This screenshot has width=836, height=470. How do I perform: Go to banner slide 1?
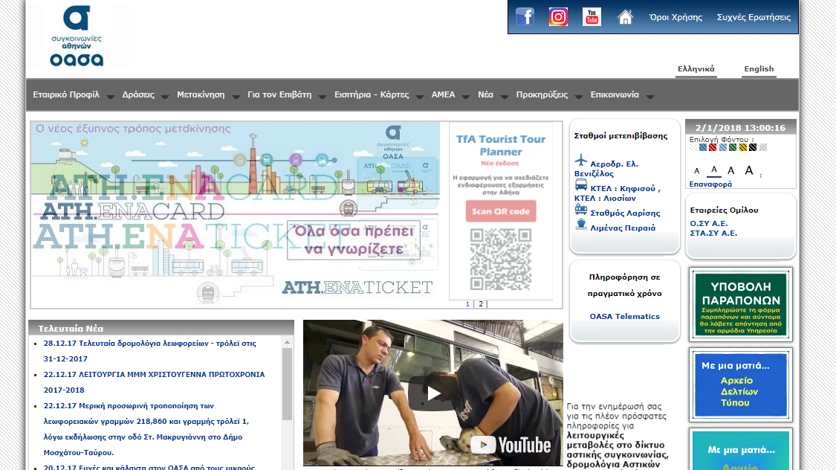pos(467,304)
